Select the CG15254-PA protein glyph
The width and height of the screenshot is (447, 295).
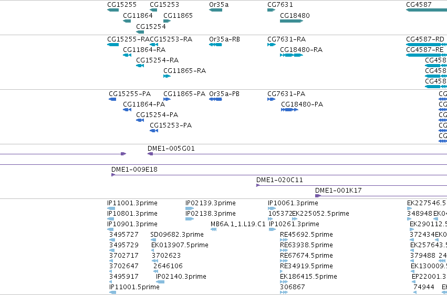click(140, 120)
